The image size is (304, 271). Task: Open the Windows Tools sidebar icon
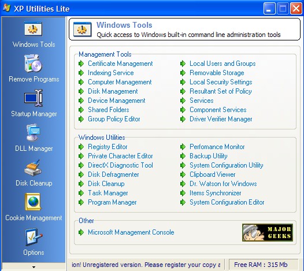(x=33, y=29)
